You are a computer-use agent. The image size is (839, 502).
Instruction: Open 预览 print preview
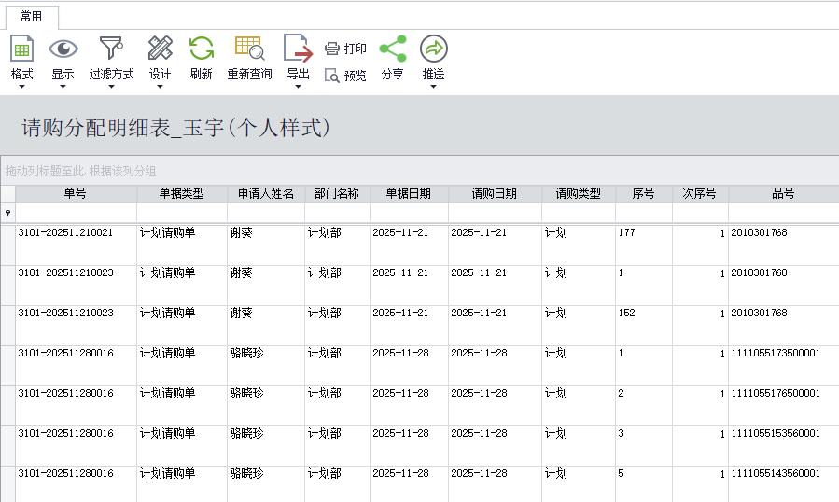tap(345, 76)
